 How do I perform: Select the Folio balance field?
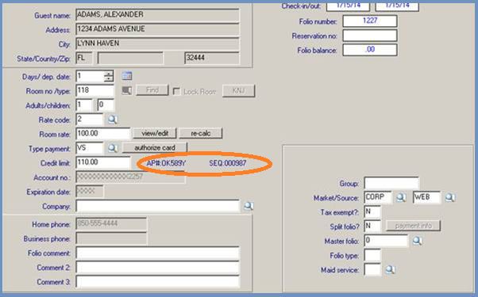[x=370, y=50]
